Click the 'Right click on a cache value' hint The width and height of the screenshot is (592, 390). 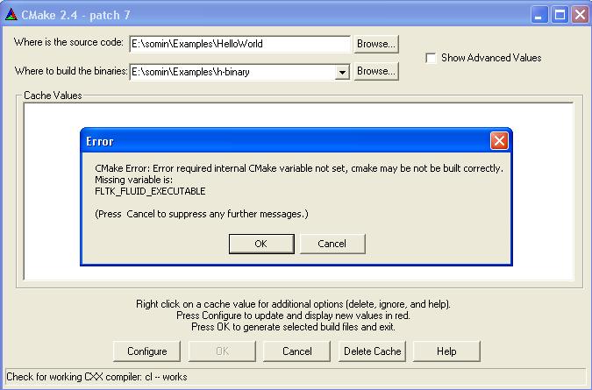[x=293, y=304]
